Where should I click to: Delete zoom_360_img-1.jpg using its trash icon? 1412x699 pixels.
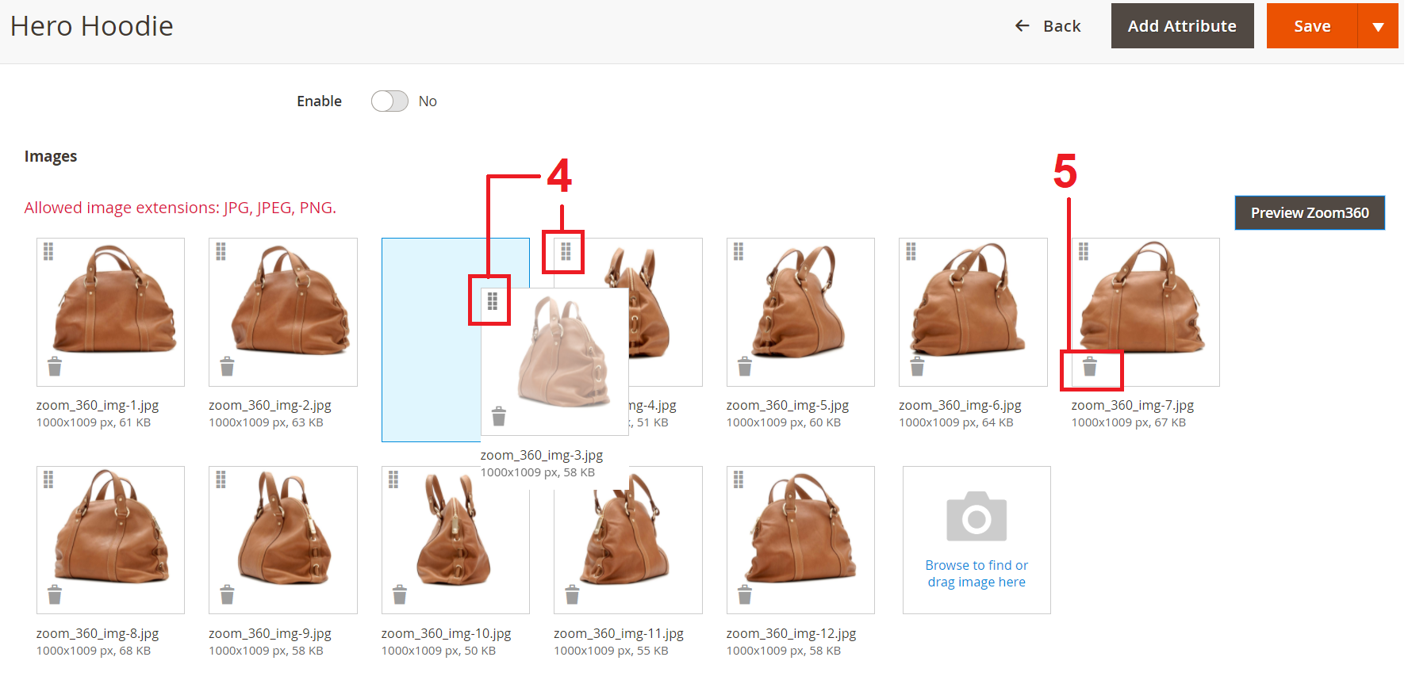click(55, 367)
